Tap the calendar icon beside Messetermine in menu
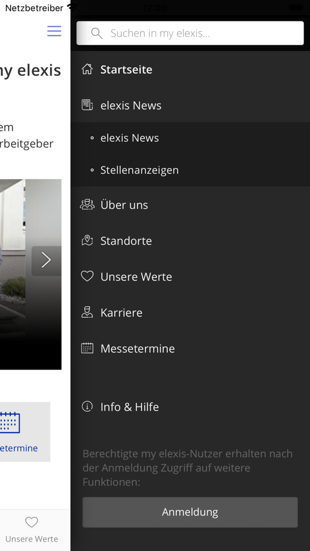 [87, 348]
